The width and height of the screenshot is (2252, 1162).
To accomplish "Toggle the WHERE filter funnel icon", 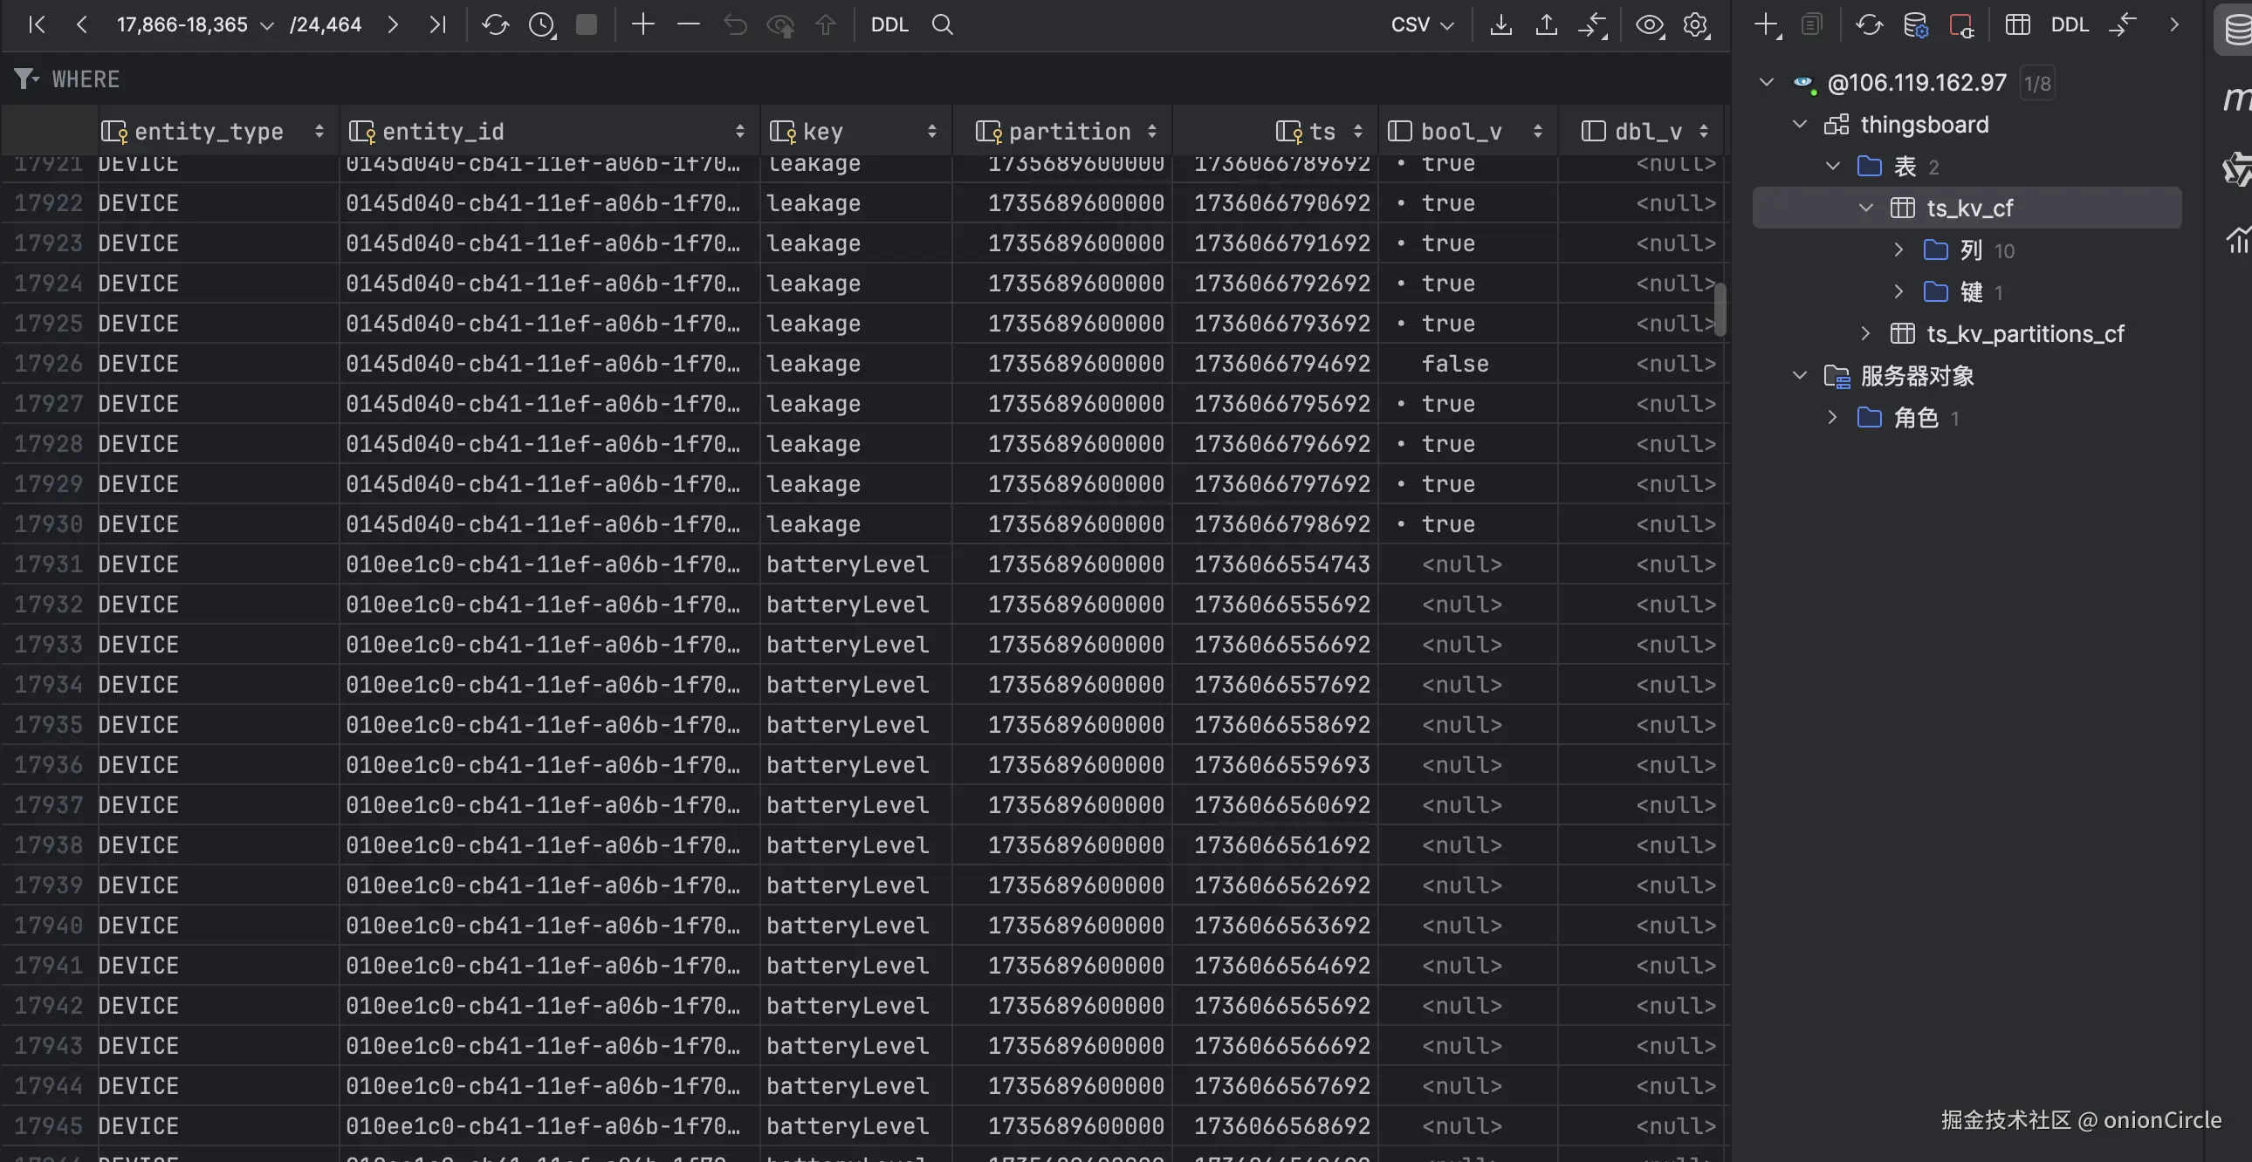I will click(x=25, y=79).
